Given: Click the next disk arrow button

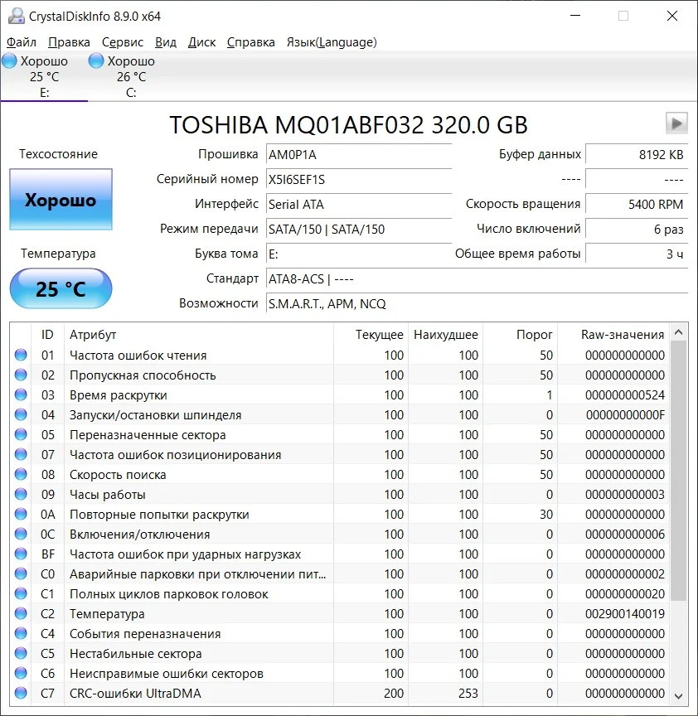Looking at the screenshot, I should 676,123.
